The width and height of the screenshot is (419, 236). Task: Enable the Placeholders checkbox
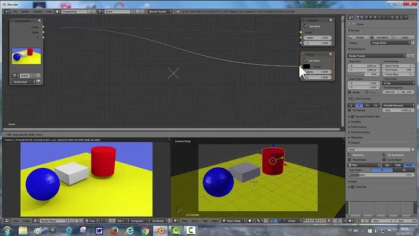click(350, 159)
